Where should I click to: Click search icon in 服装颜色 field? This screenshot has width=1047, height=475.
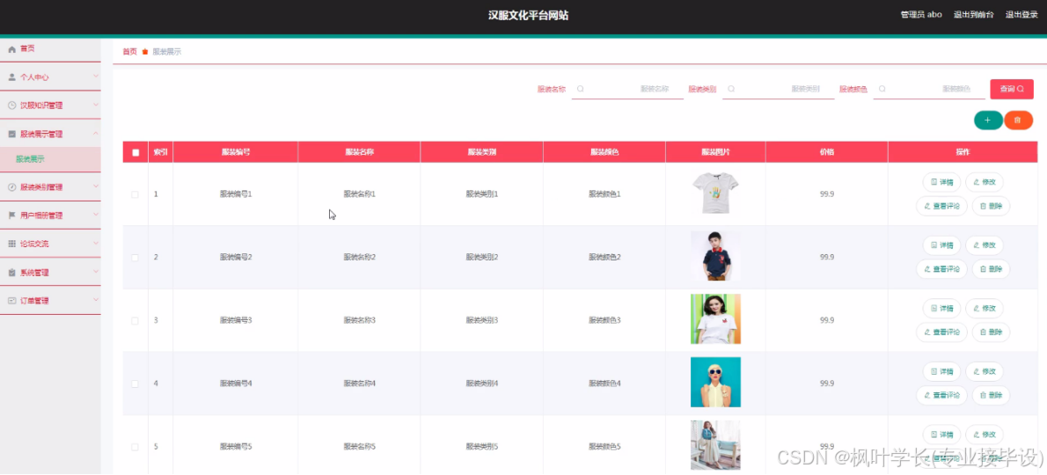pyautogui.click(x=882, y=89)
